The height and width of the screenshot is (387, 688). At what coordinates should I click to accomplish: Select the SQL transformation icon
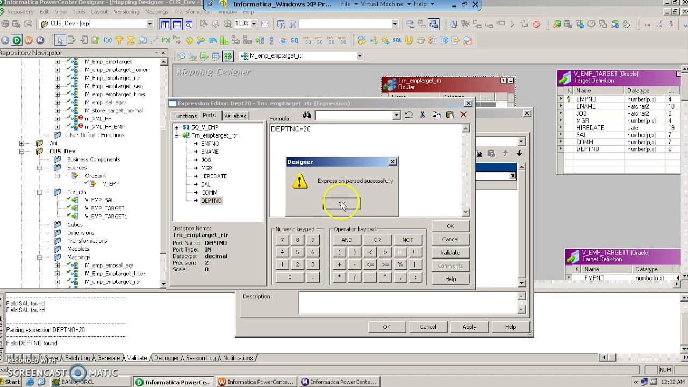click(397, 40)
